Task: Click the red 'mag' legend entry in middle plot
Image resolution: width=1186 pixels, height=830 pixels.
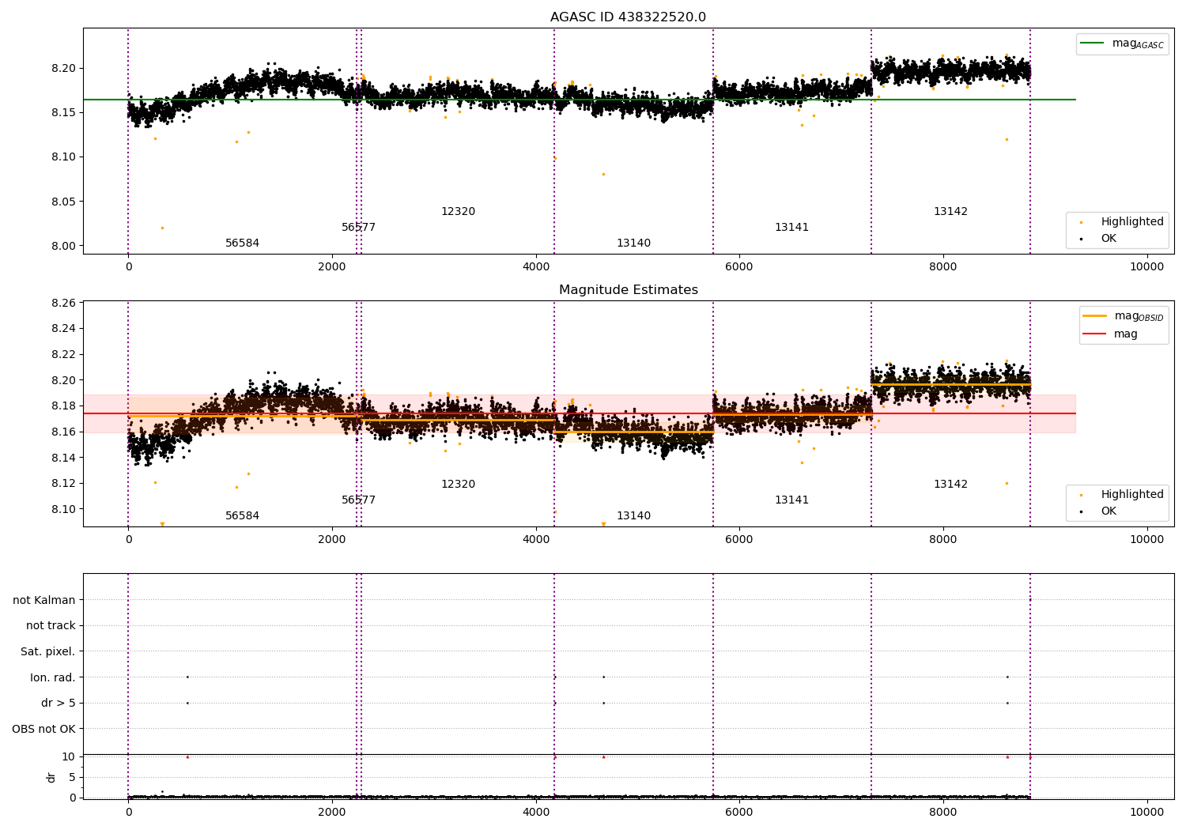Action: point(1110,334)
